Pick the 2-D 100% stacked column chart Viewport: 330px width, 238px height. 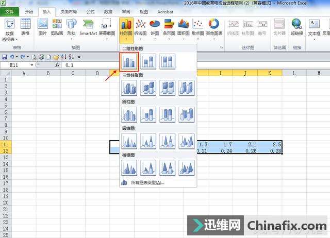pyautogui.click(x=167, y=61)
